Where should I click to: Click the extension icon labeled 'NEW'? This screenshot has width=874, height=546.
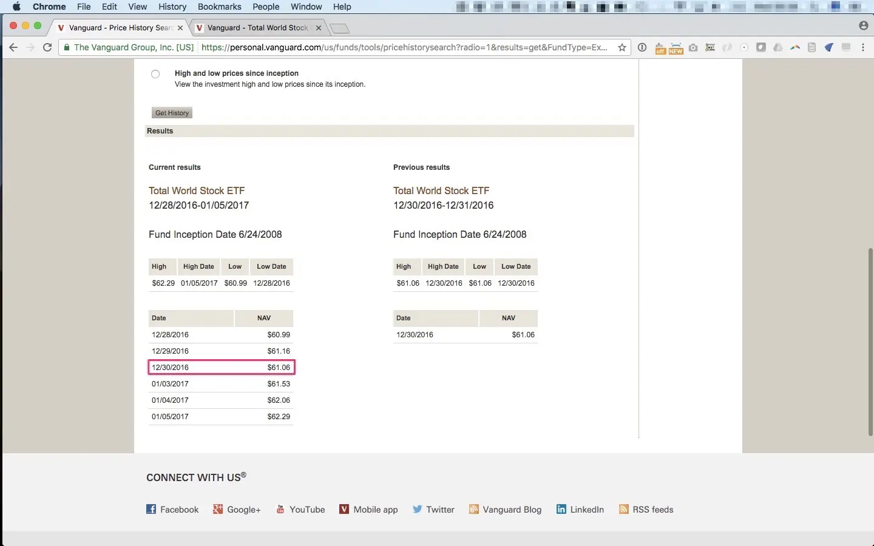tap(676, 48)
